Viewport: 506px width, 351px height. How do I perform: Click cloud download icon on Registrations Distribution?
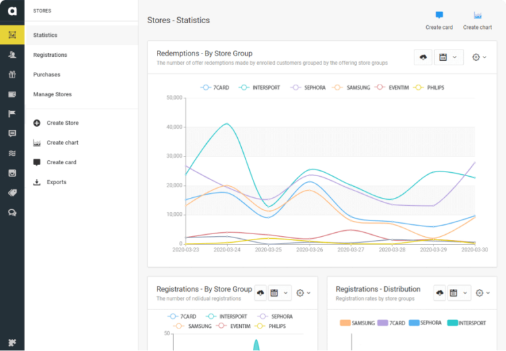click(439, 293)
